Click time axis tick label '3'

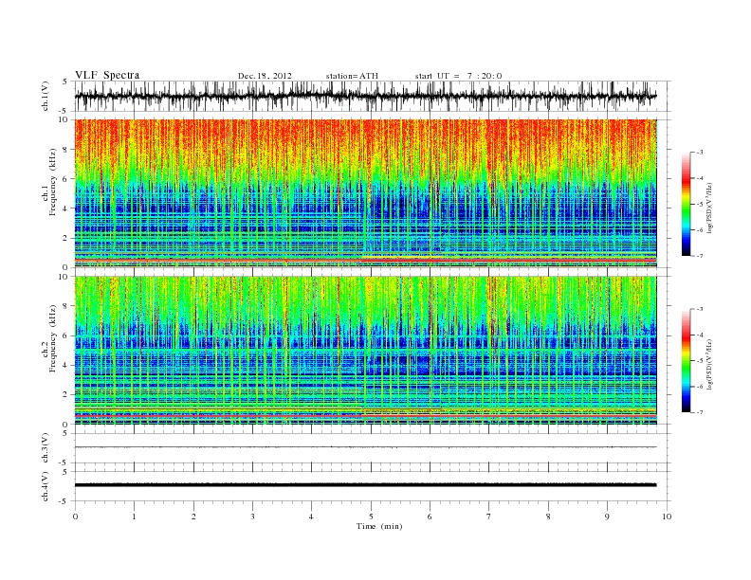pyautogui.click(x=252, y=517)
